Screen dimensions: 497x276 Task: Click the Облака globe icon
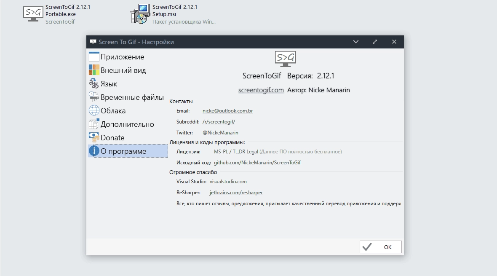point(94,110)
